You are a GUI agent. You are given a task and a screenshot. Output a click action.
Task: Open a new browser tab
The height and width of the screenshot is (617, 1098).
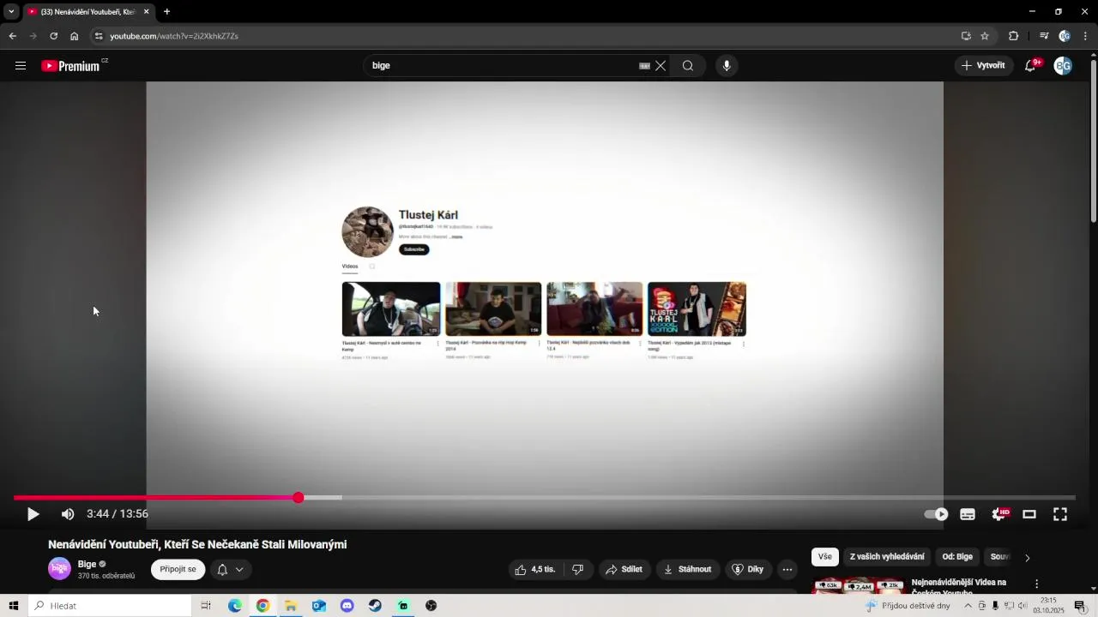[166, 12]
